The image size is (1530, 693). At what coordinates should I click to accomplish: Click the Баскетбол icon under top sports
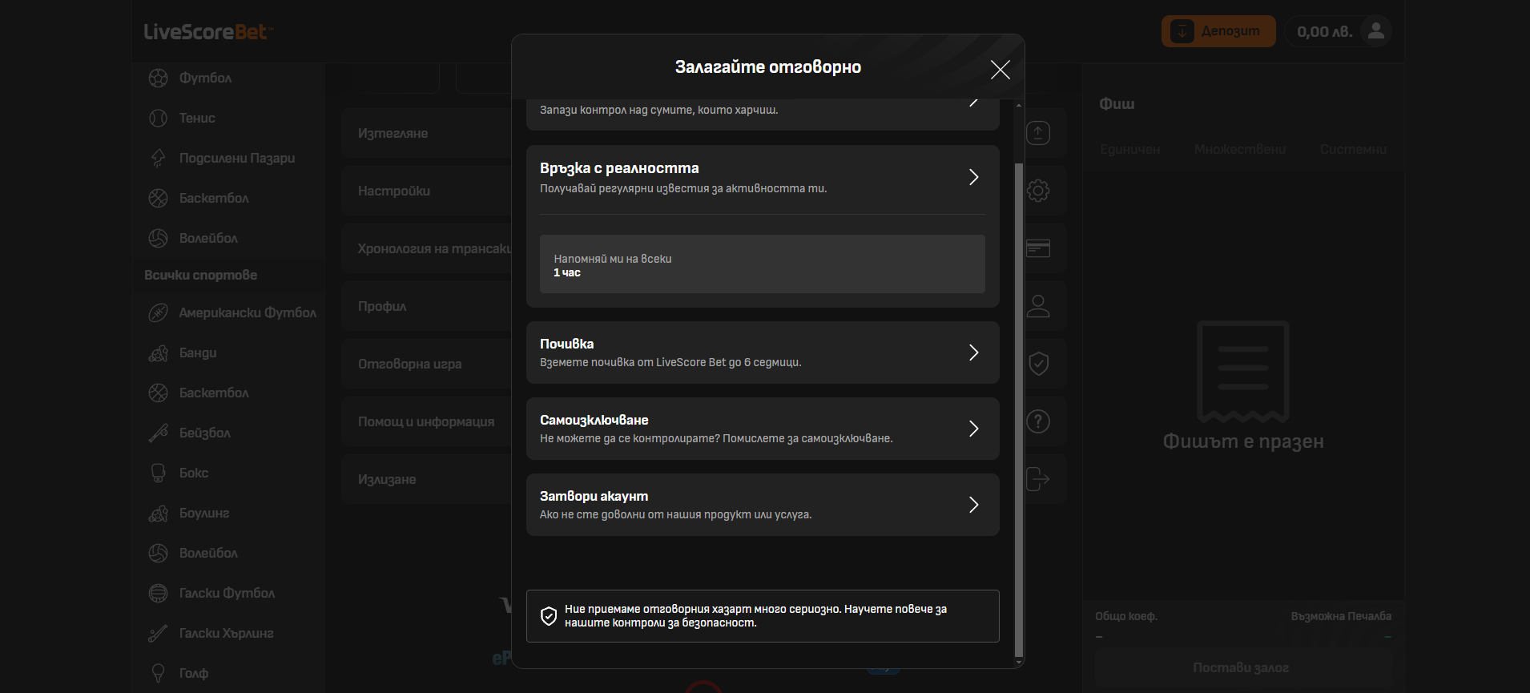point(159,198)
